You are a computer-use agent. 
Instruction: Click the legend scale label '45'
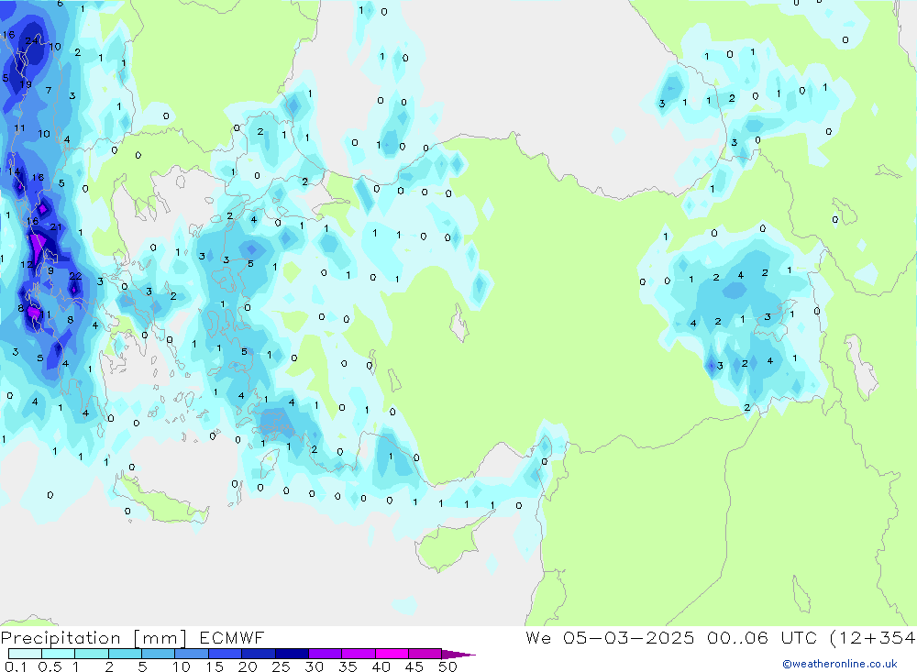[414, 666]
